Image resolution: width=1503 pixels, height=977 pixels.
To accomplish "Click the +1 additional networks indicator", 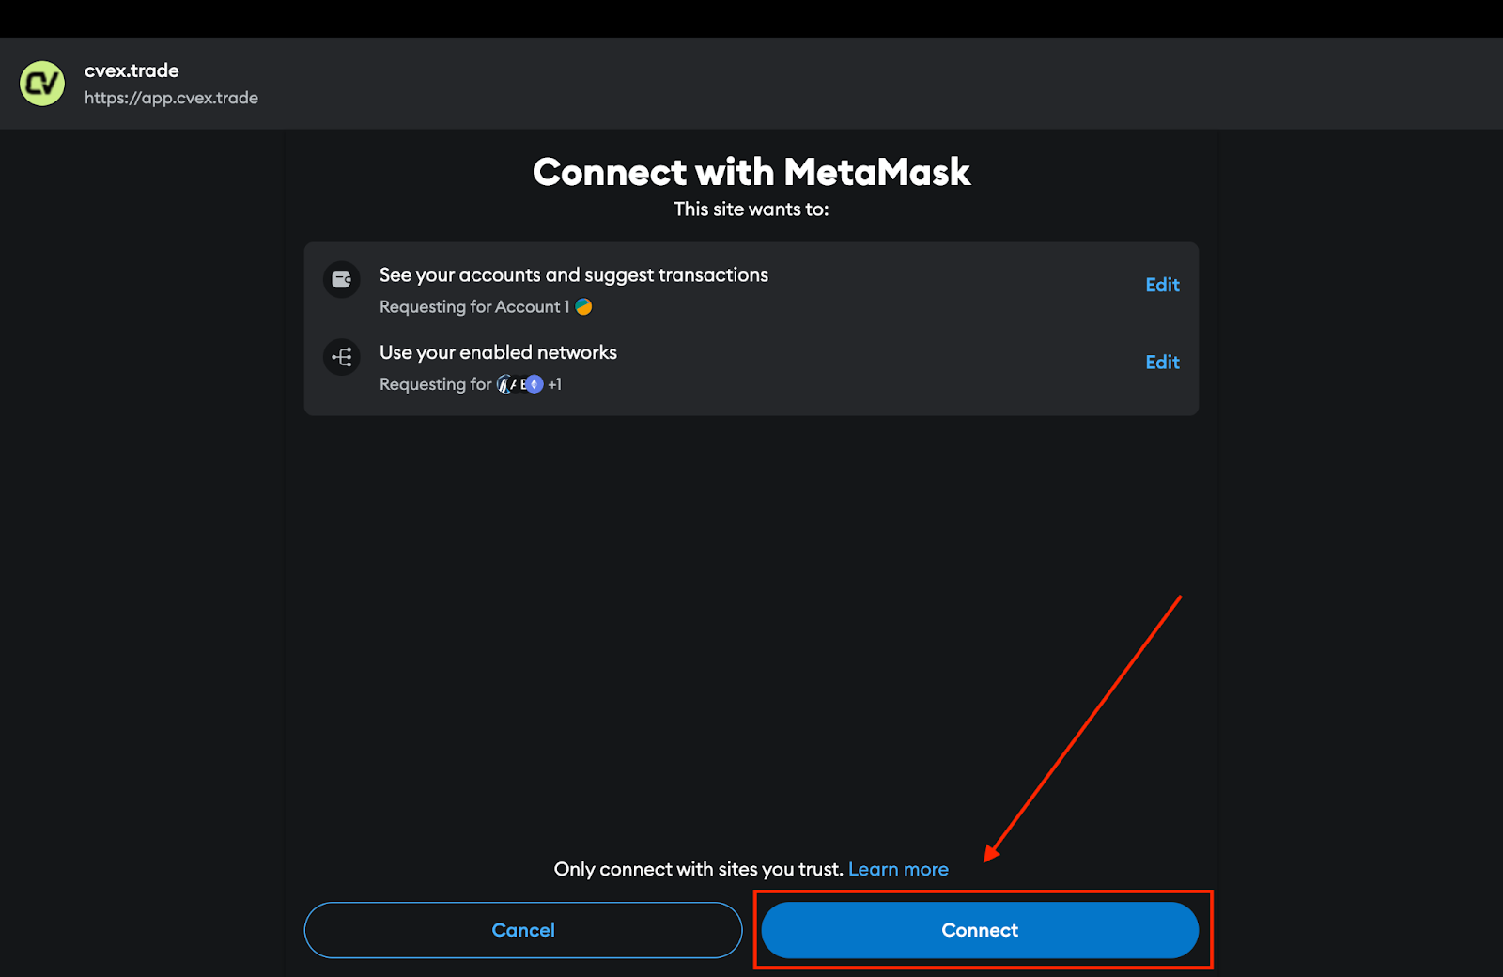I will (555, 384).
